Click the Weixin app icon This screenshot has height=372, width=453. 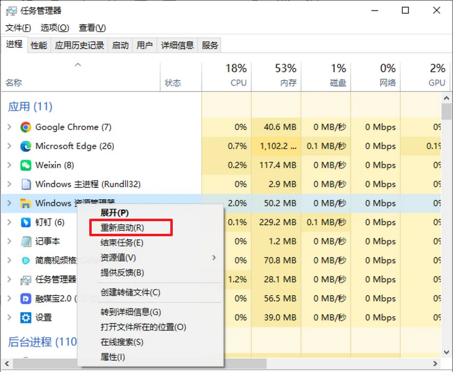tap(26, 165)
